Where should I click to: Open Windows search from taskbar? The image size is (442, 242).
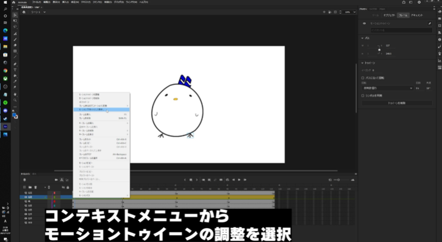[5, 9]
